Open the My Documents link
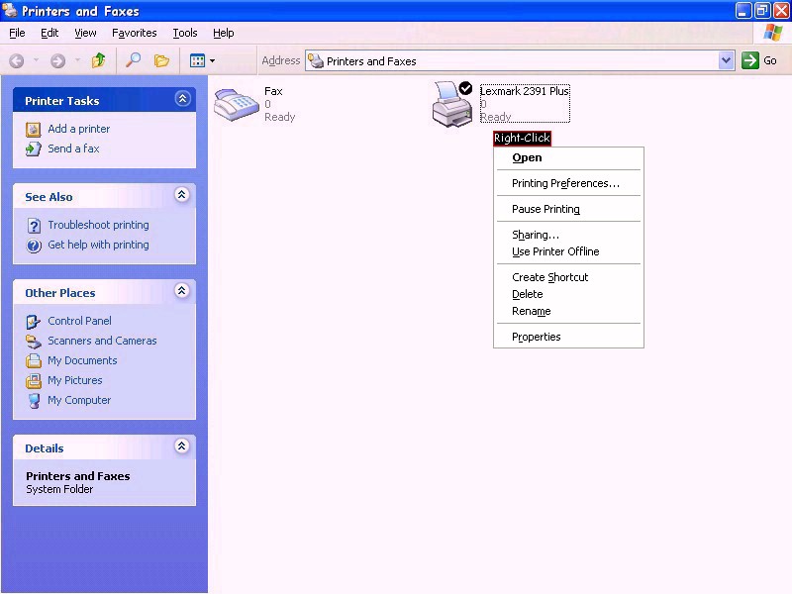 click(x=82, y=360)
